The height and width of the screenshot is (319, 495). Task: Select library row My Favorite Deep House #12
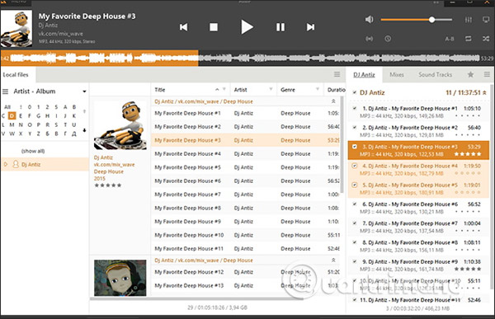245,272
